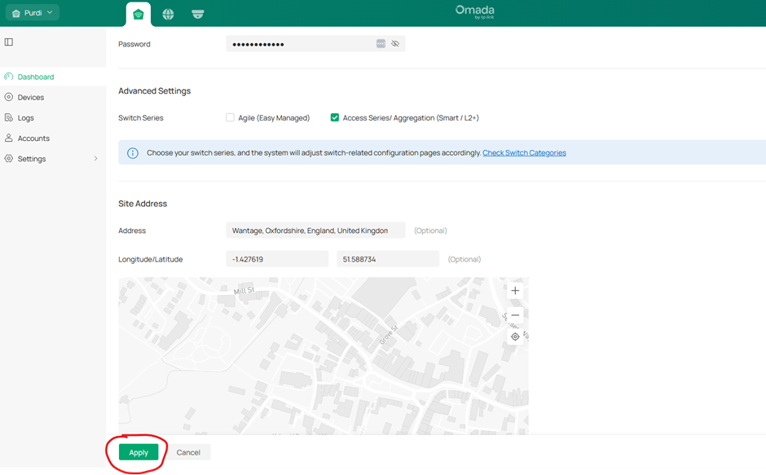Open the Check Switch Categories link

point(524,153)
